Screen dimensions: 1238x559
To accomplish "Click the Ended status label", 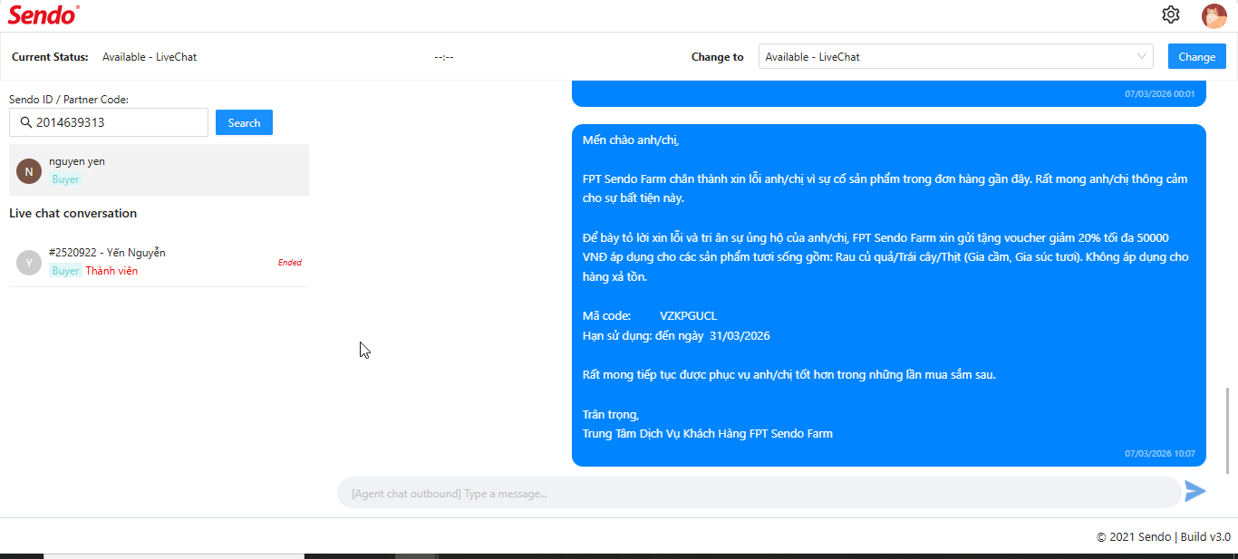I will click(290, 263).
